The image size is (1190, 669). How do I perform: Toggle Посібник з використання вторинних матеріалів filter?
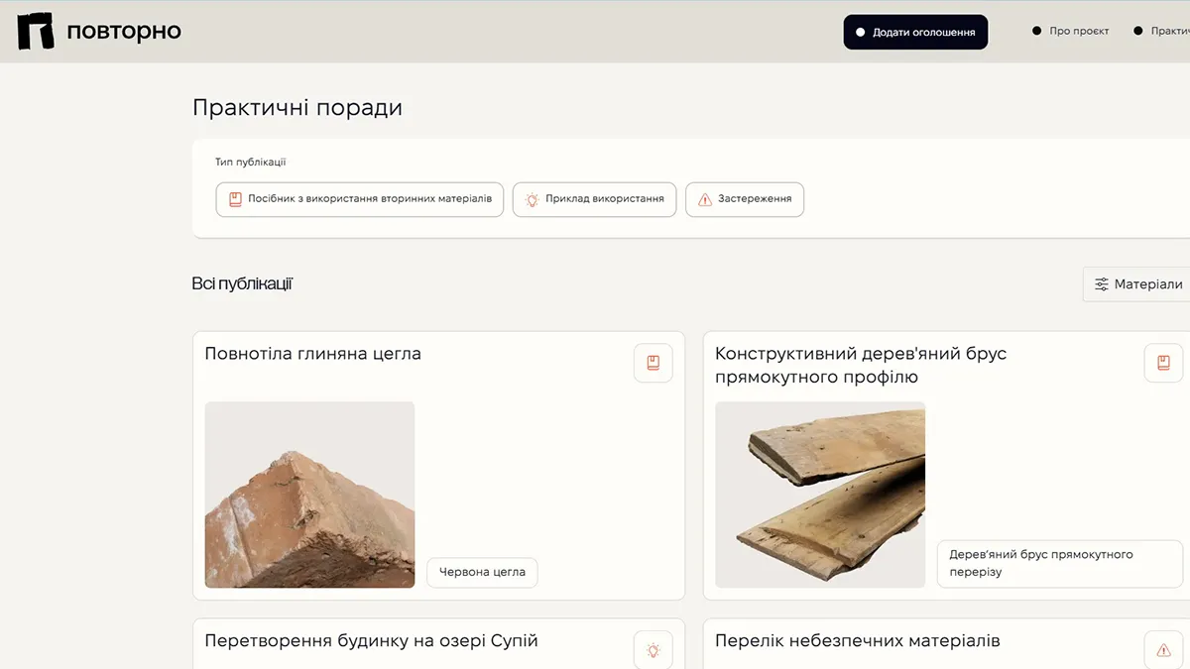point(360,199)
